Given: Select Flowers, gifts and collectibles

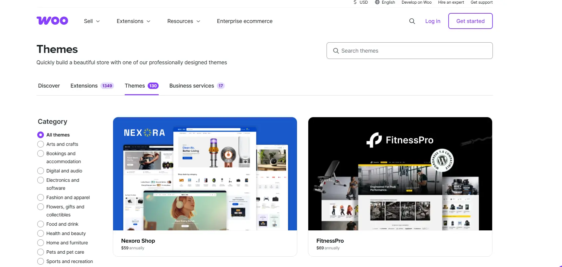Looking at the screenshot, I should pos(41,207).
